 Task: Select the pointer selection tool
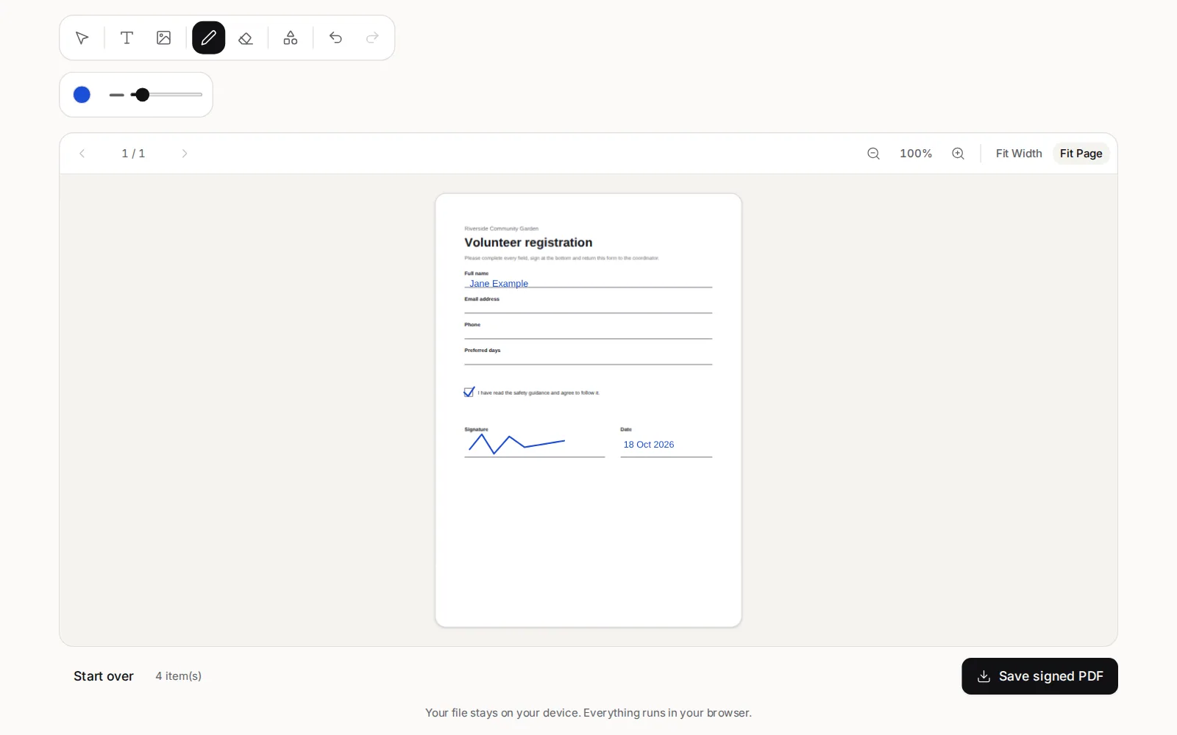[82, 37]
